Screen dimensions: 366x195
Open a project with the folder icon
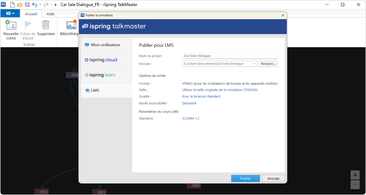[20, 5]
